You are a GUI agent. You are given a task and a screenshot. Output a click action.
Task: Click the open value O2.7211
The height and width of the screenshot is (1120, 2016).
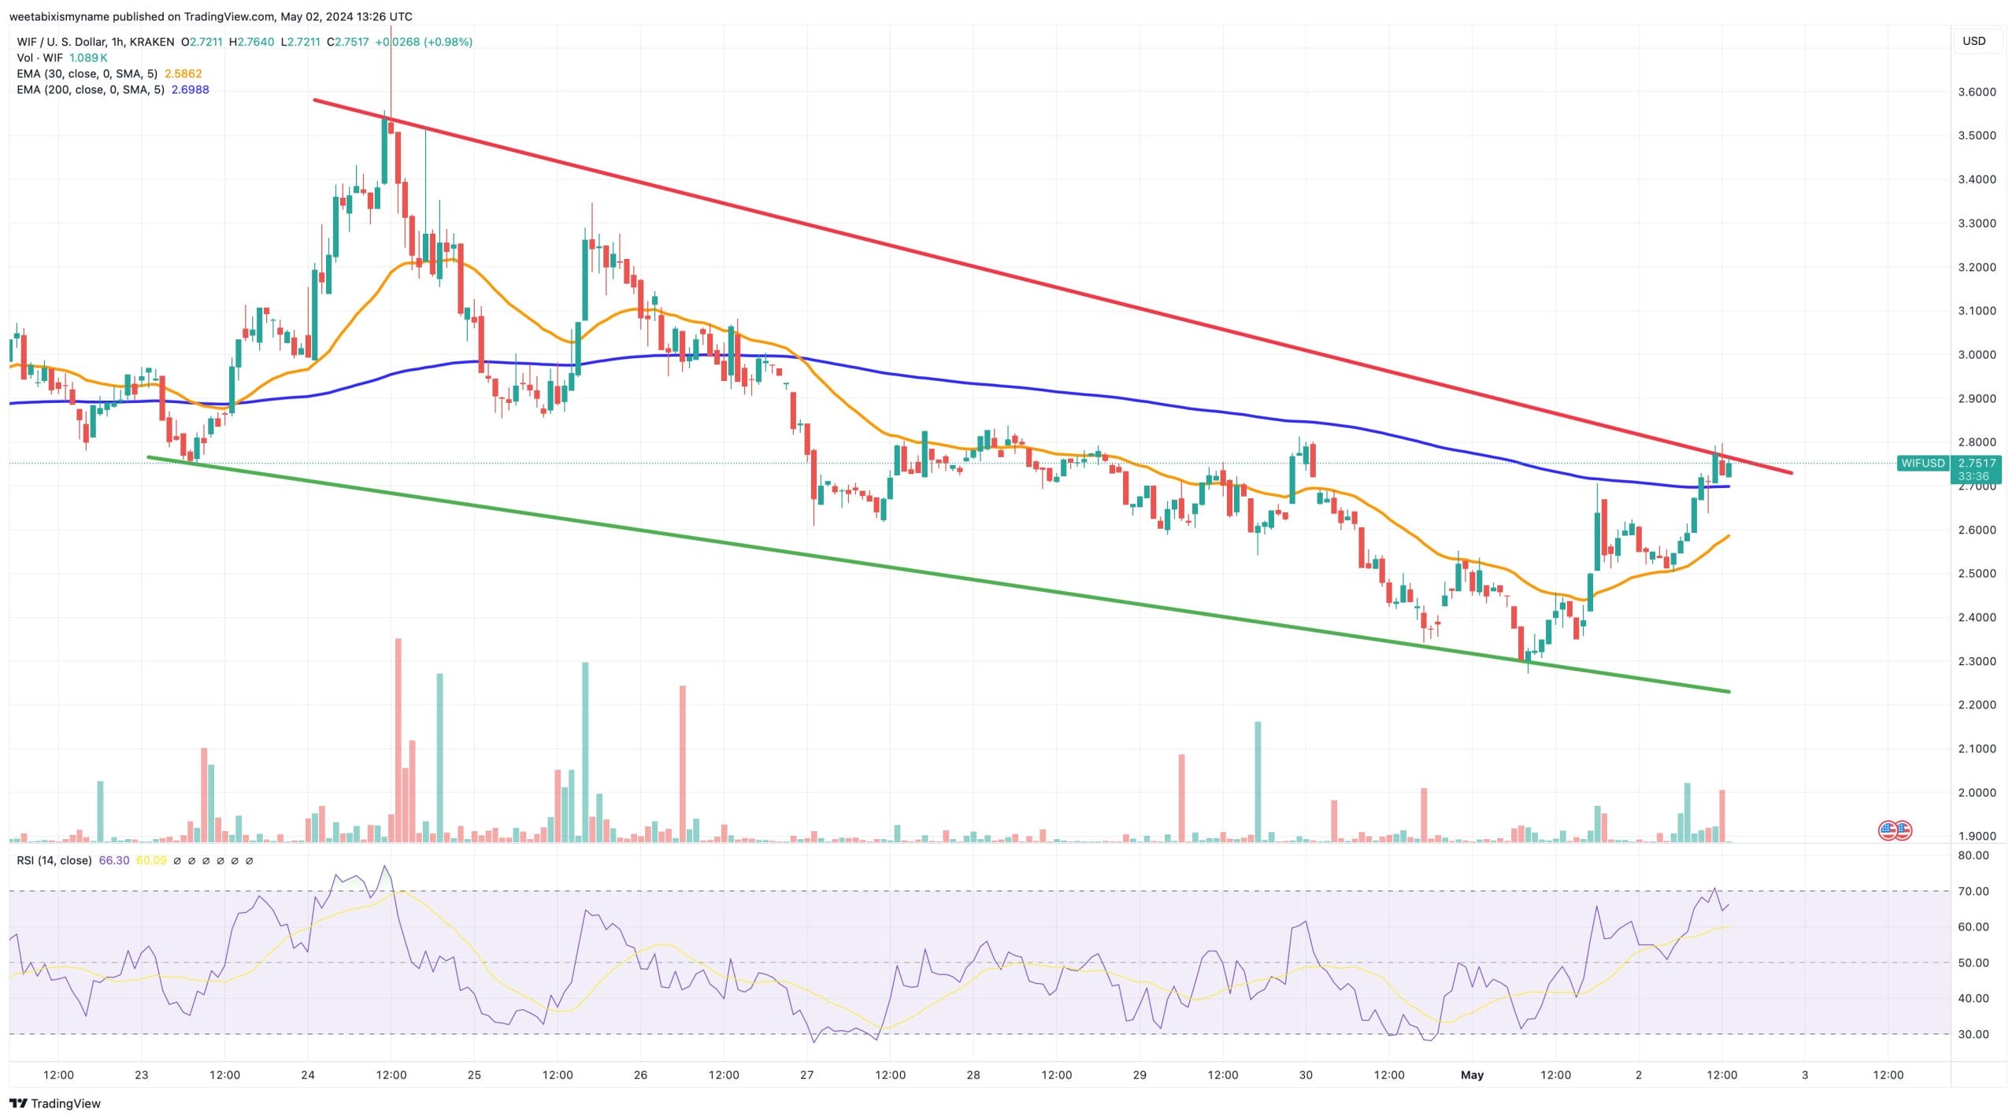point(202,42)
